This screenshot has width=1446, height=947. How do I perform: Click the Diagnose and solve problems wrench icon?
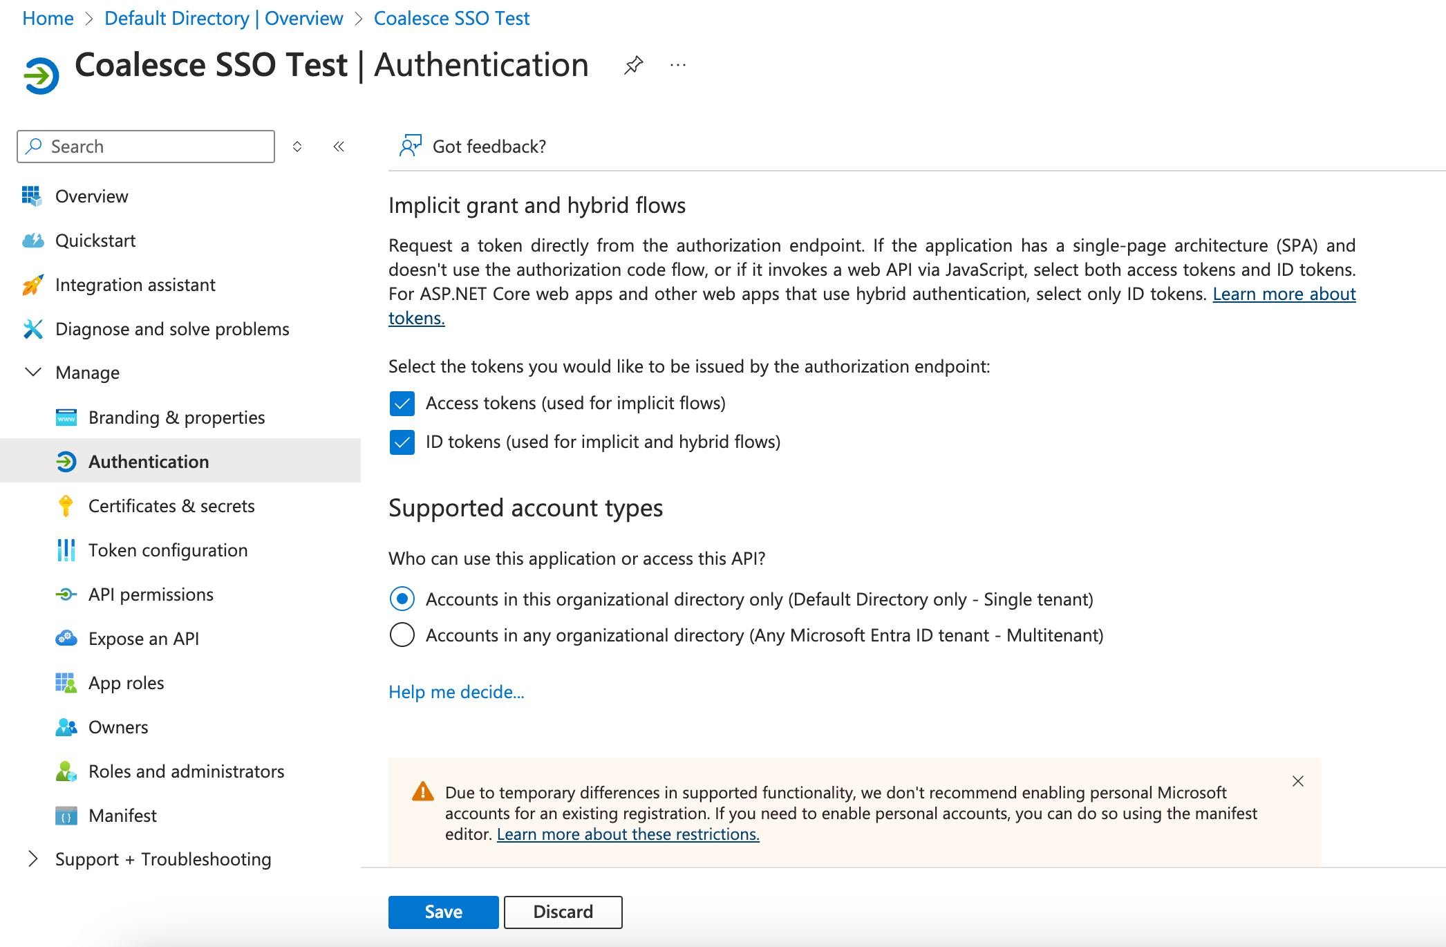click(32, 329)
